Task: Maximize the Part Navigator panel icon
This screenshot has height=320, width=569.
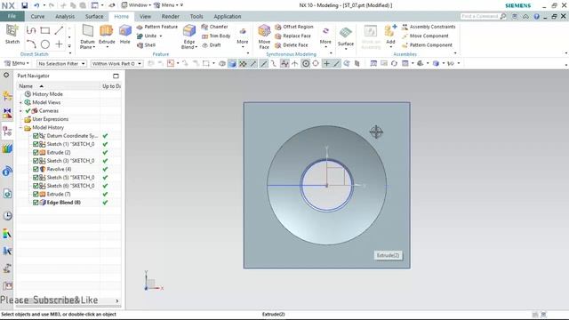Action: [116, 76]
